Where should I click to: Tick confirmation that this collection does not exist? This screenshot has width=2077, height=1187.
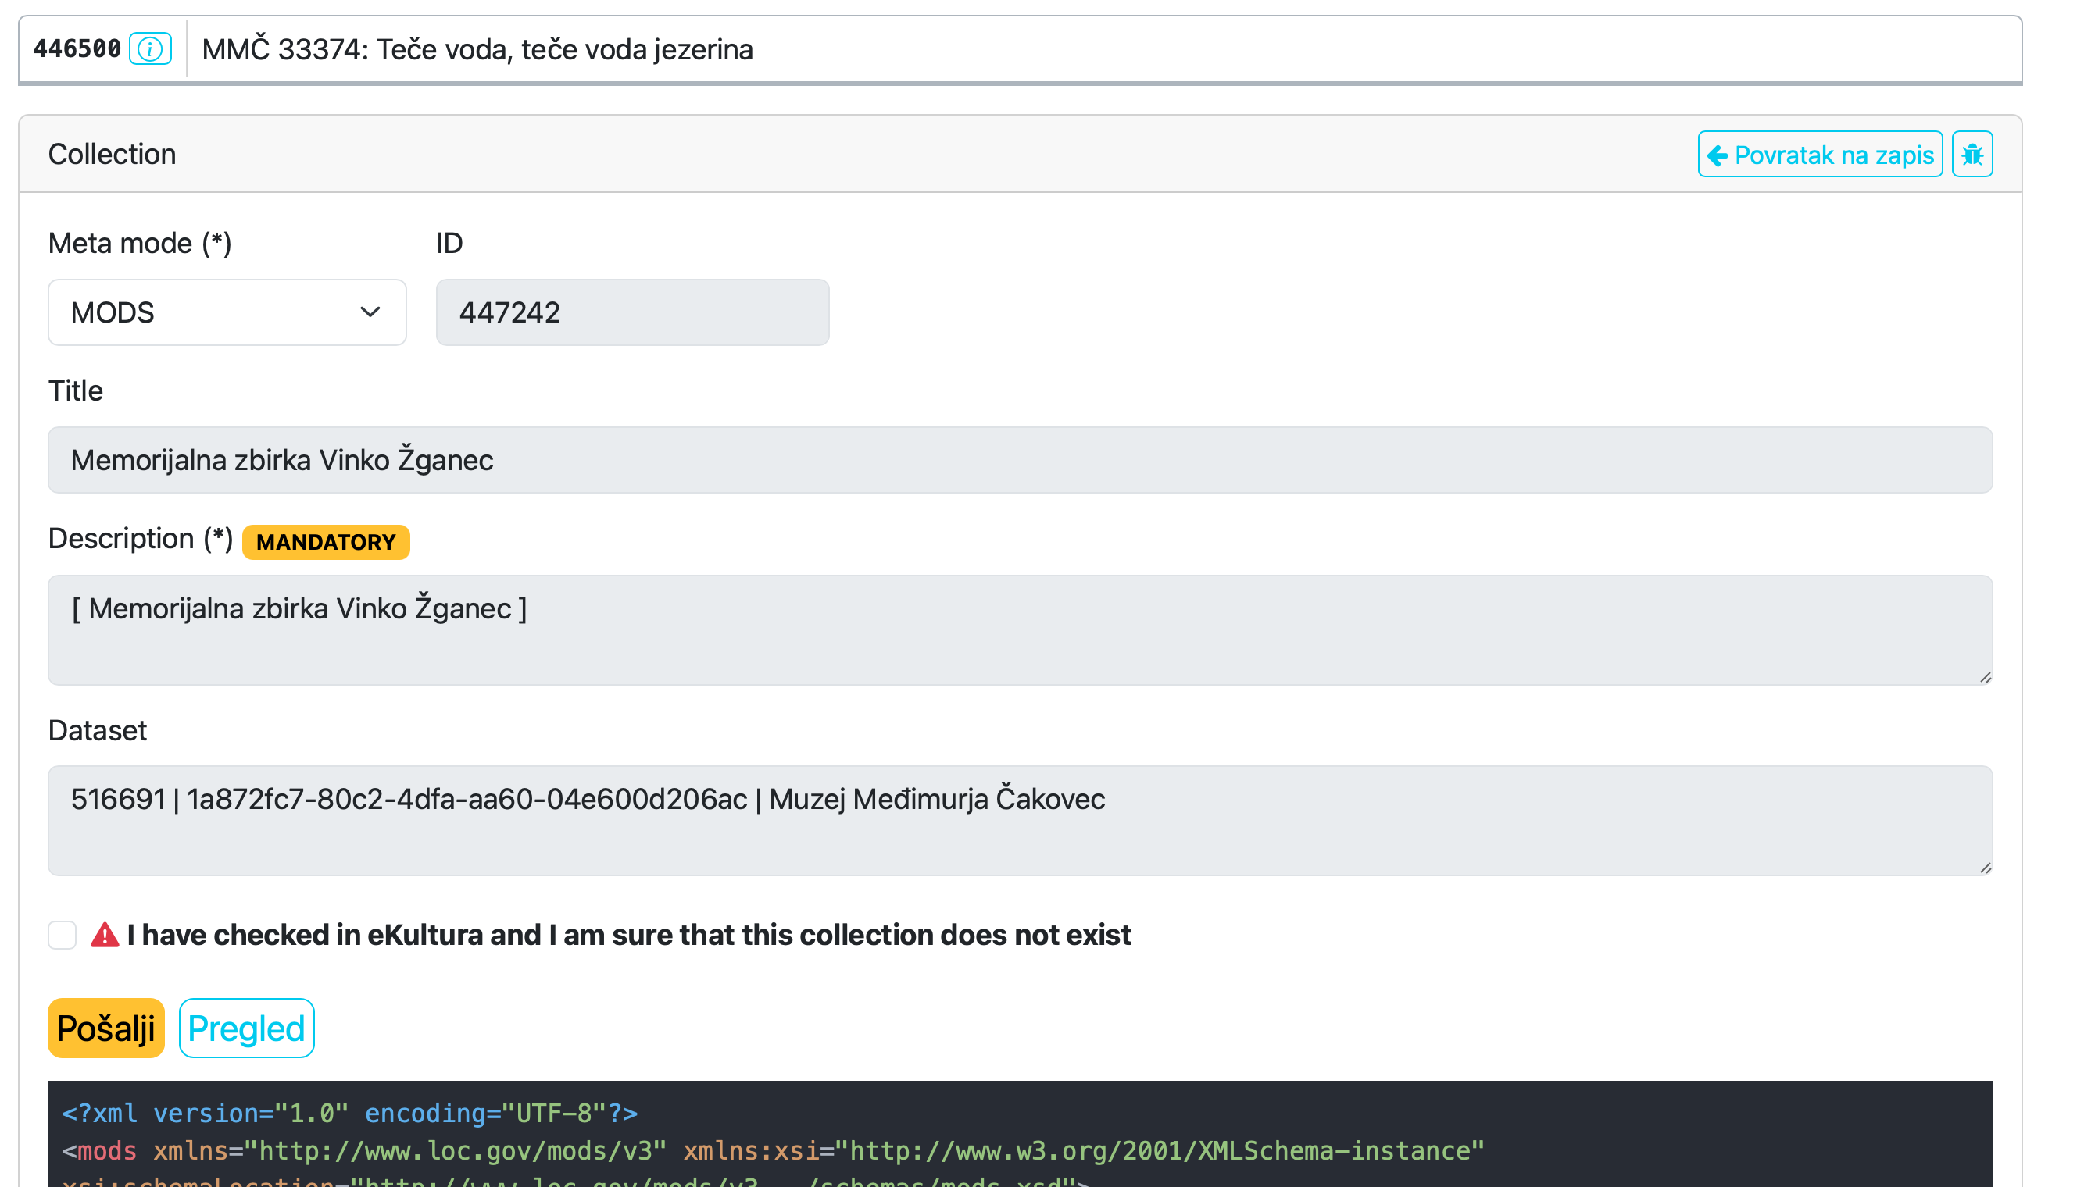point(61,934)
